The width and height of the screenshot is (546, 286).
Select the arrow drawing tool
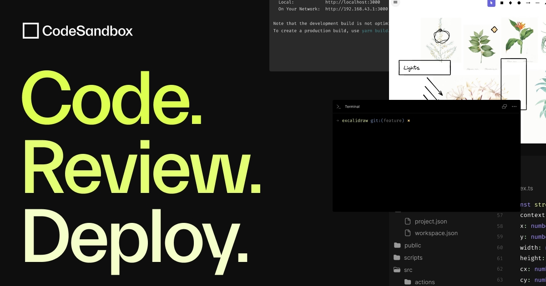(528, 3)
